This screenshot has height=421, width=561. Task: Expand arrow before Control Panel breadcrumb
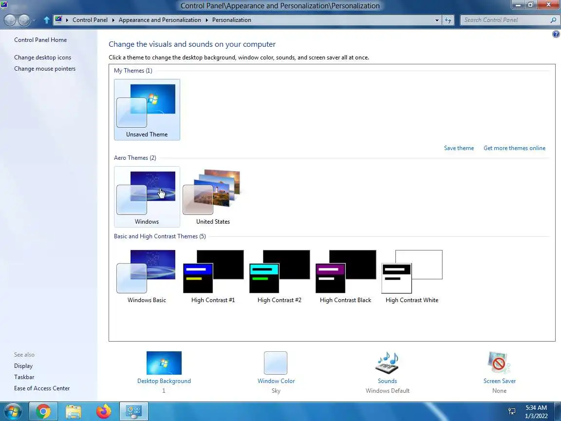(67, 20)
